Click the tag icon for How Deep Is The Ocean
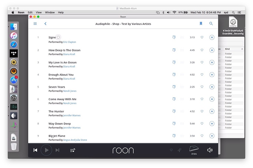The height and width of the screenshot is (168, 253). coord(174,50)
